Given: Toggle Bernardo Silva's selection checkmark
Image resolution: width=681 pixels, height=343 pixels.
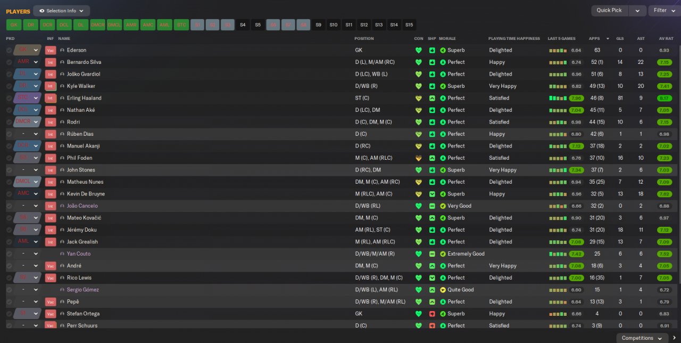Looking at the screenshot, I should pyautogui.click(x=9, y=62).
